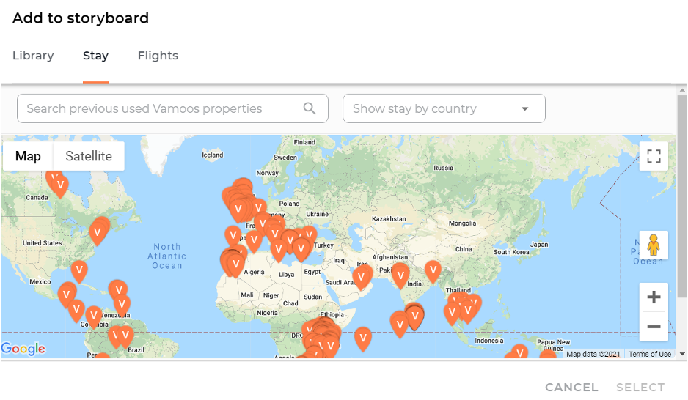Select the property pin near Sri Lanka

(414, 316)
